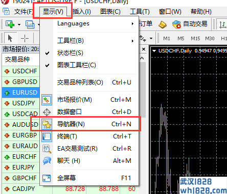
Task: Open dropdown arrow left of M1
Action: (151, 39)
